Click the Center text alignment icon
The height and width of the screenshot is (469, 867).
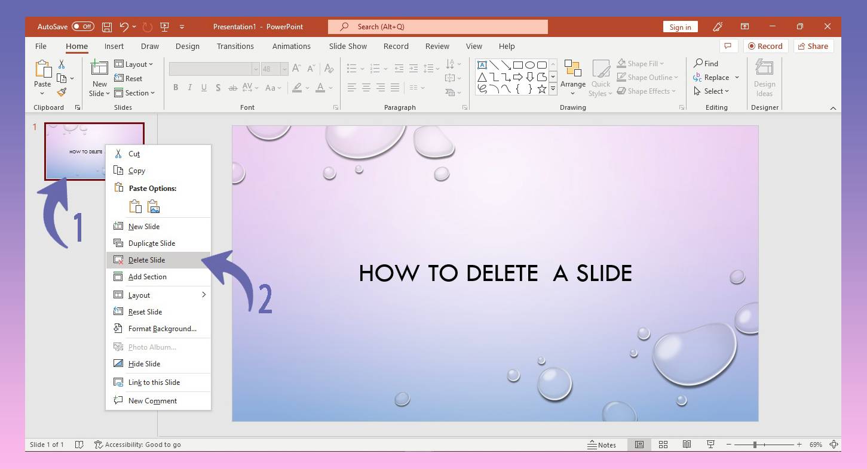tap(366, 88)
